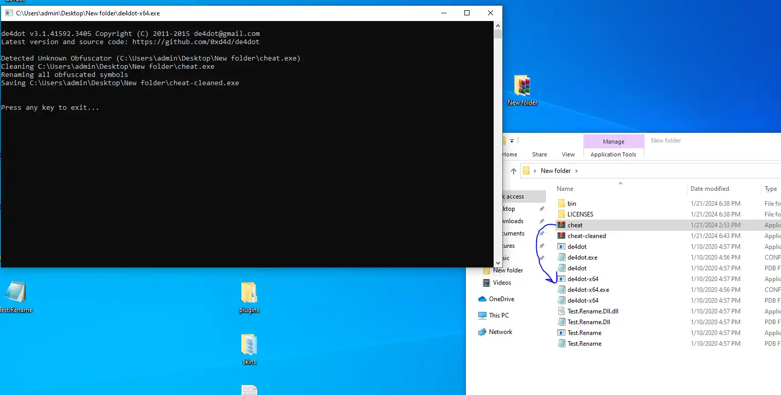The width and height of the screenshot is (781, 395).
Task: Select the Test.Rename.Dll PDB file
Action: click(x=589, y=322)
